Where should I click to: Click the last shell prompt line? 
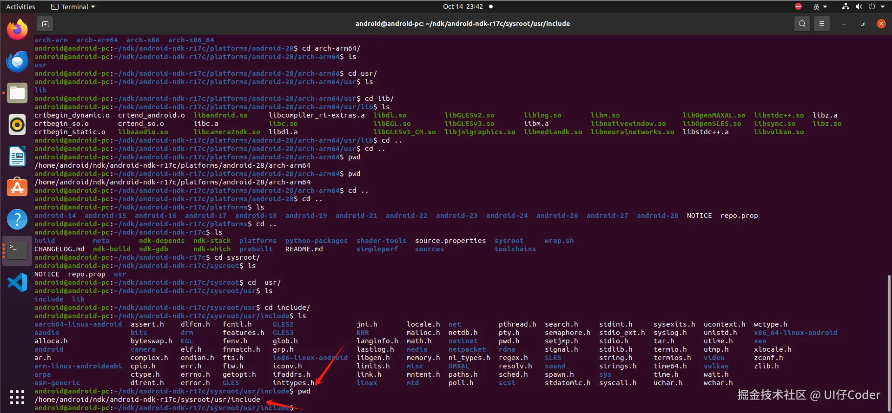pyautogui.click(x=164, y=408)
